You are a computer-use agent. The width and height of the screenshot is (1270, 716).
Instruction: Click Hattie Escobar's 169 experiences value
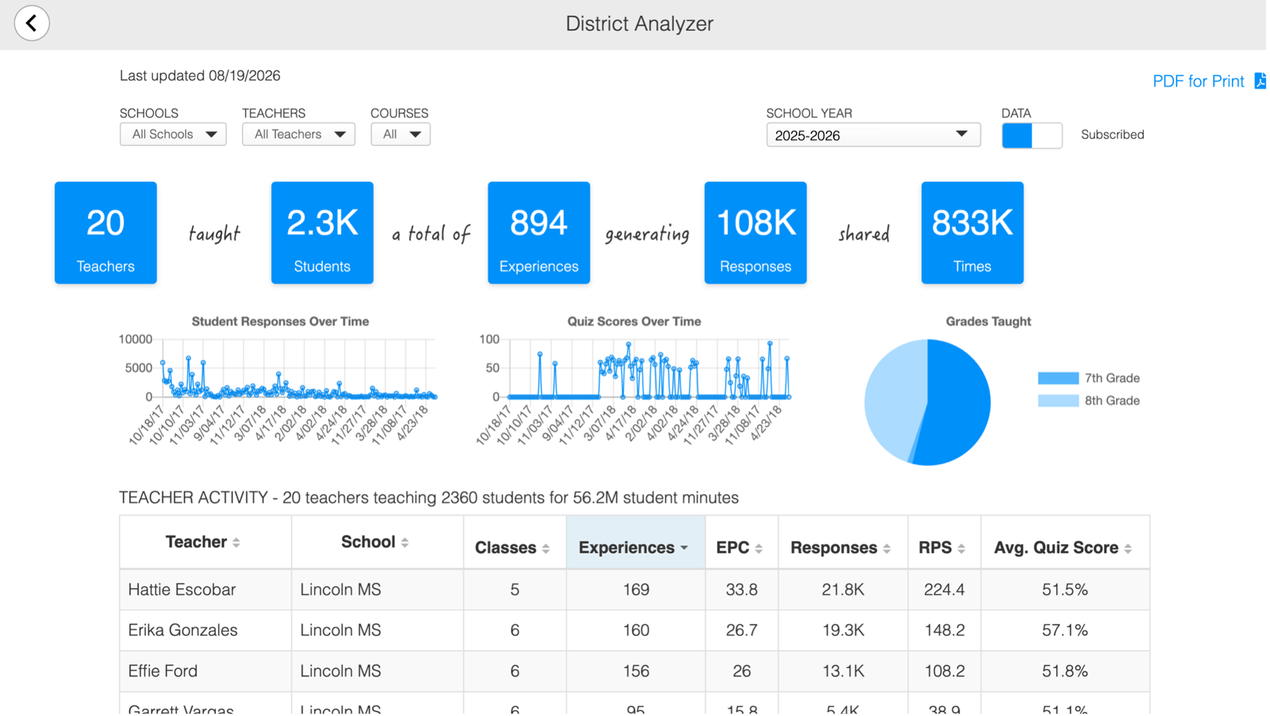pos(636,590)
